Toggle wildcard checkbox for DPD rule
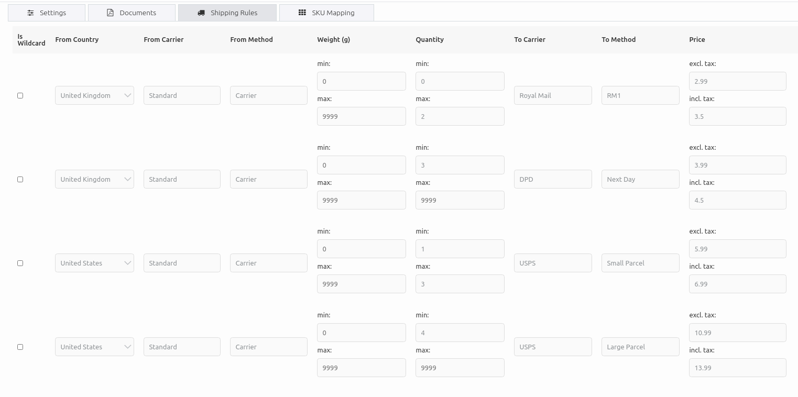This screenshot has width=798, height=397. (20, 179)
